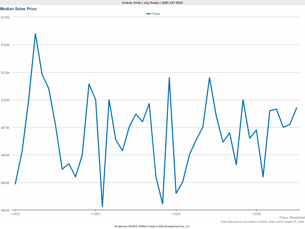Viewport: 305px width, 229px height.
Task: Click the NTREIS Trends copyright line
Action: [x=152, y=226]
